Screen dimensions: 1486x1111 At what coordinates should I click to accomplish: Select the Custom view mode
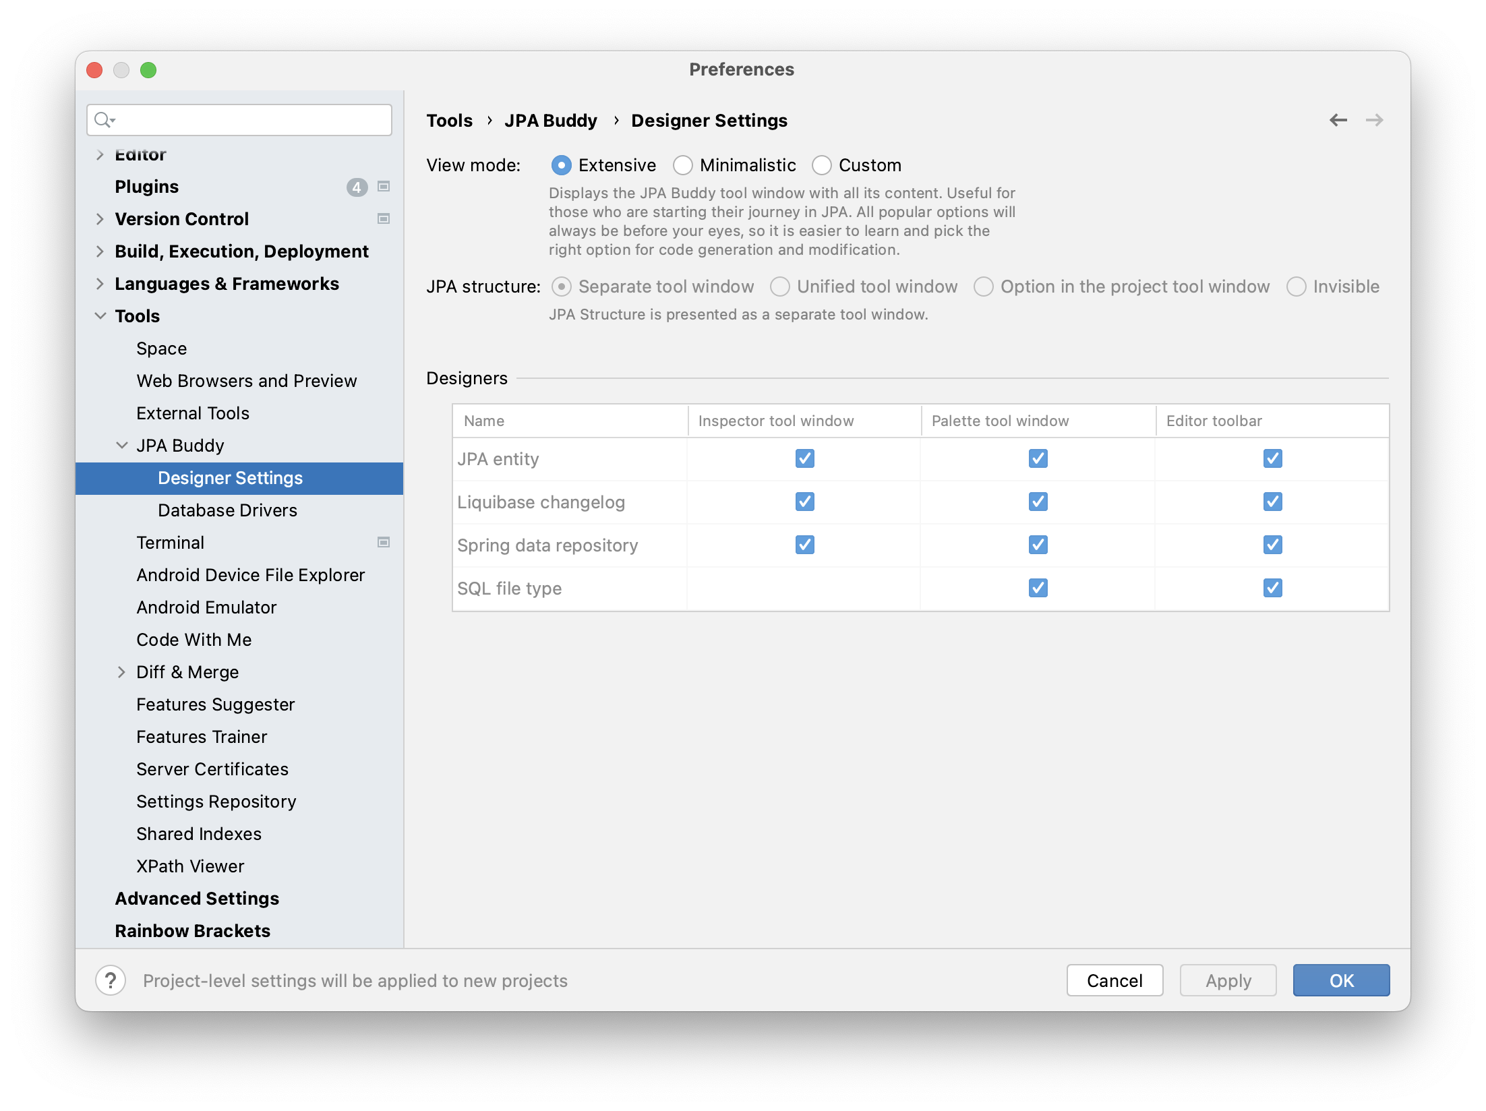(x=822, y=164)
